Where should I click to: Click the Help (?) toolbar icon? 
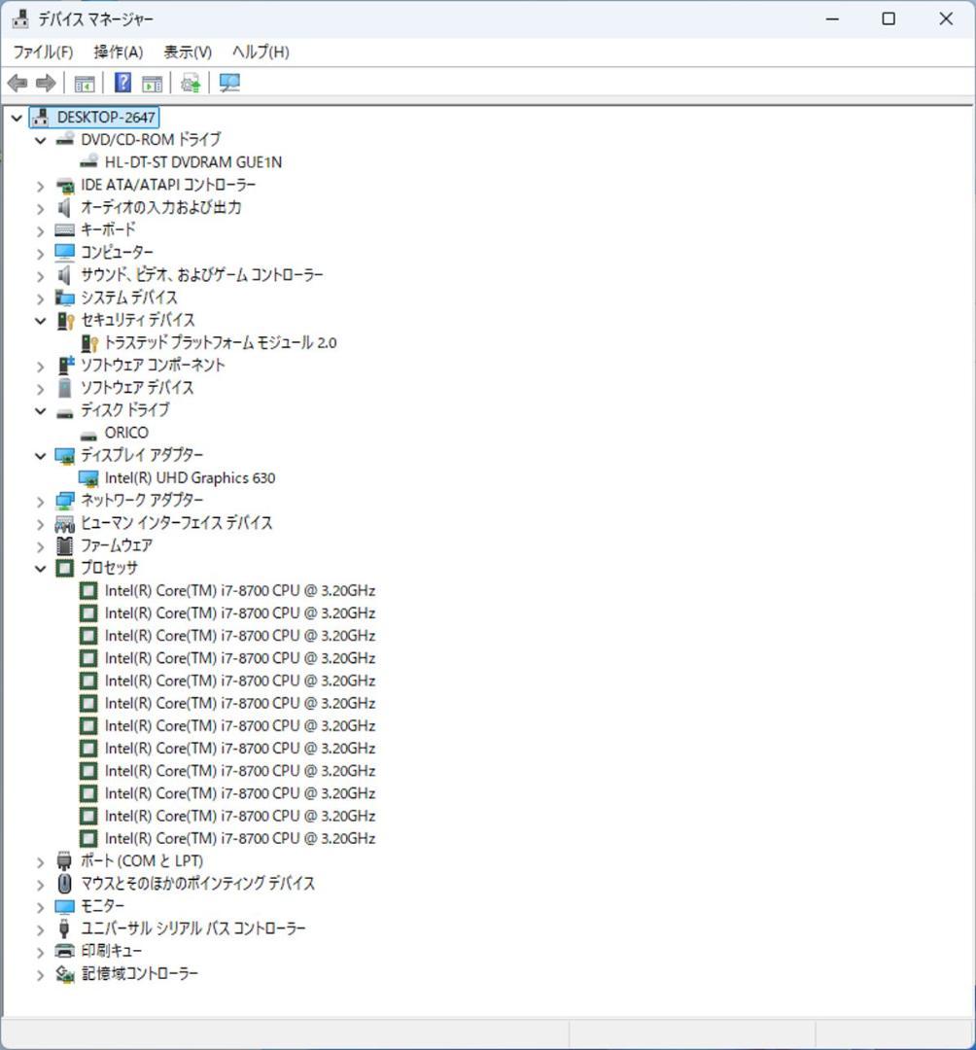(122, 83)
